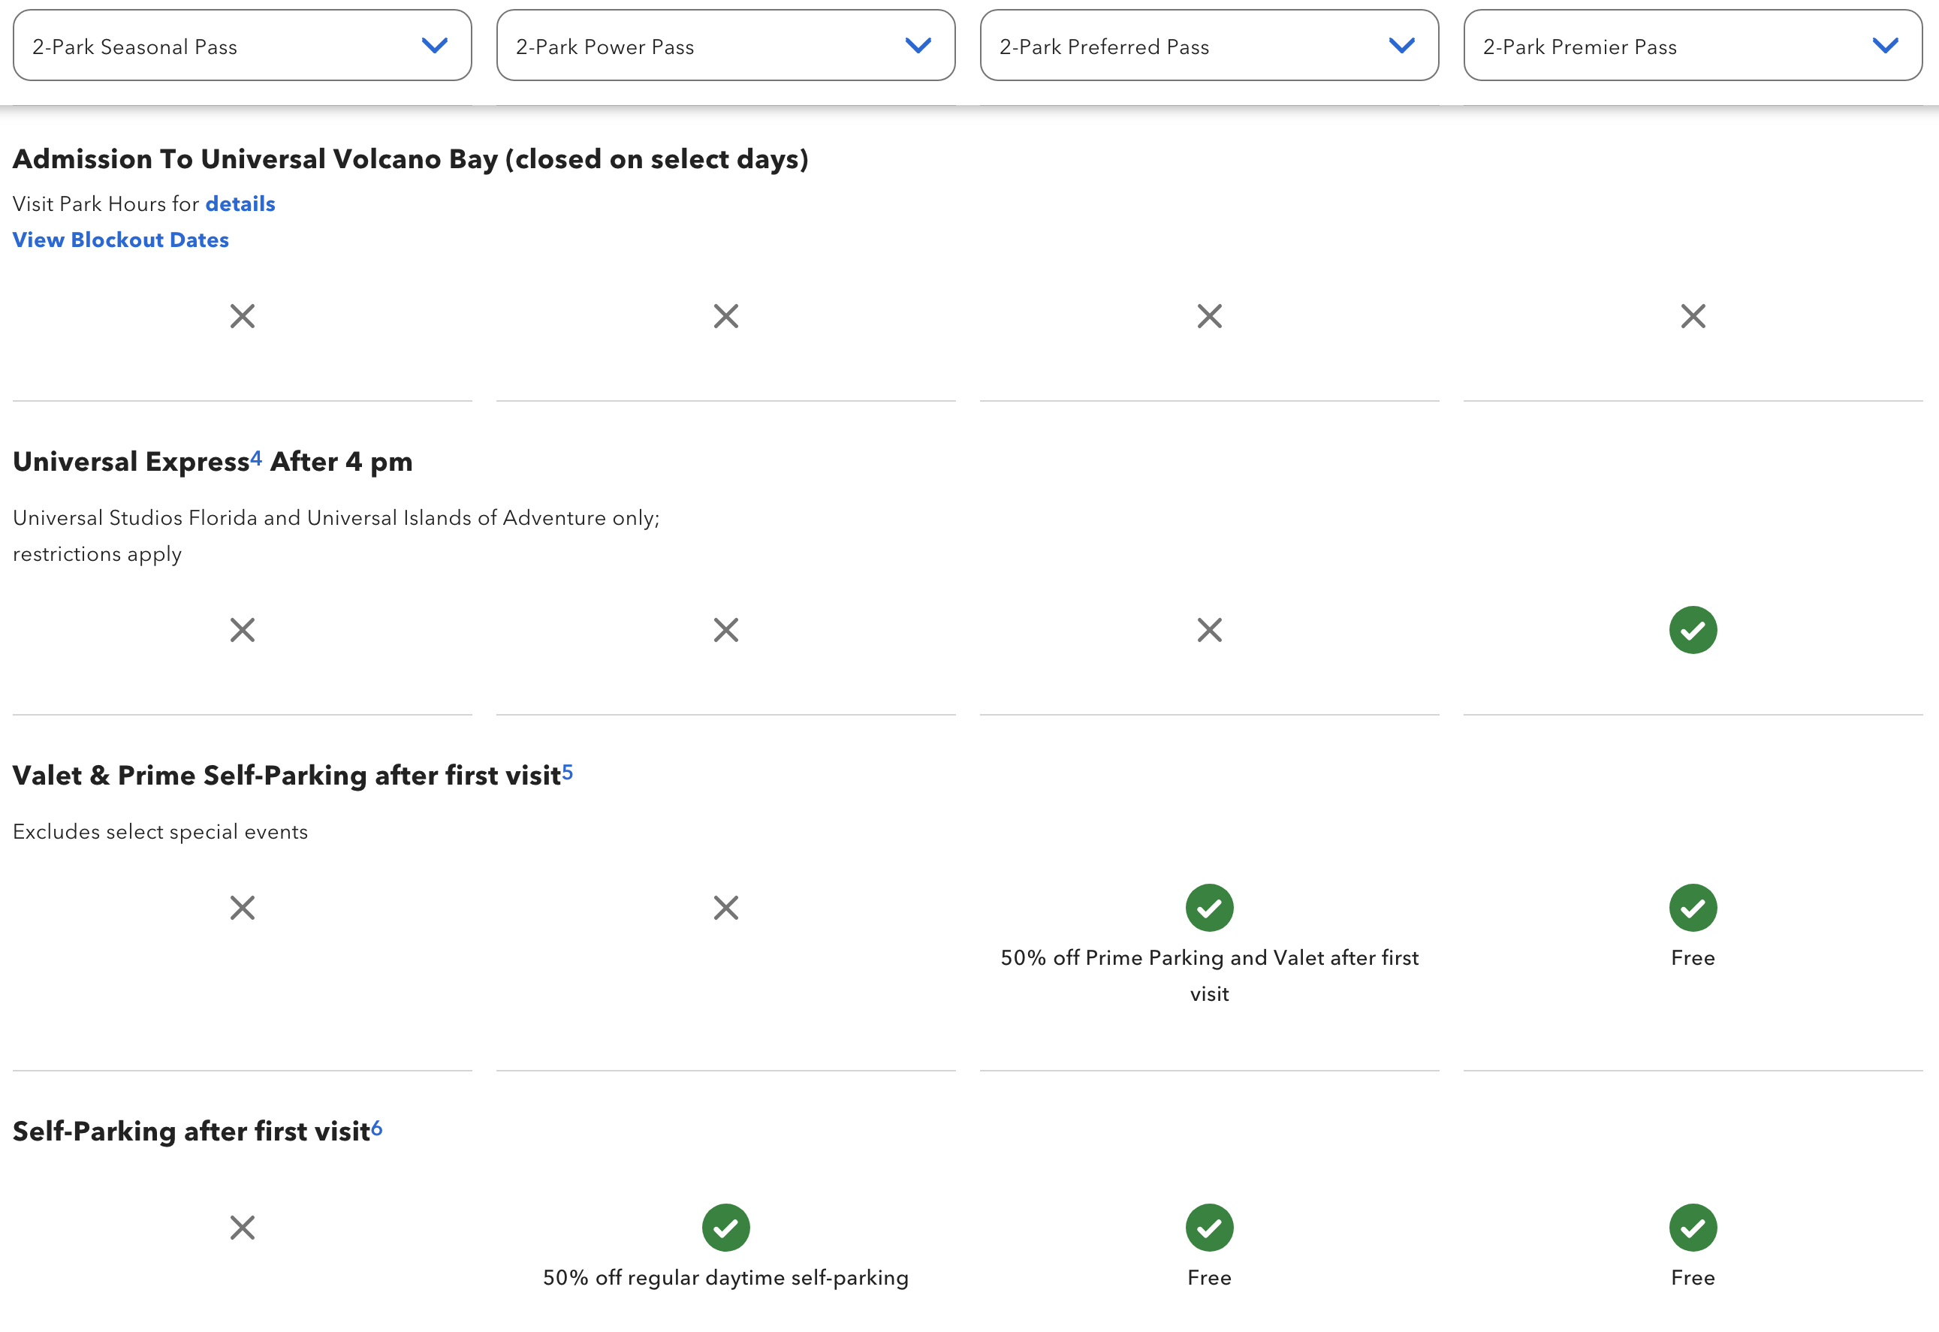Viewport: 1939px width, 1332px height.
Task: Click footnote 4 next to Universal Express
Action: (256, 457)
